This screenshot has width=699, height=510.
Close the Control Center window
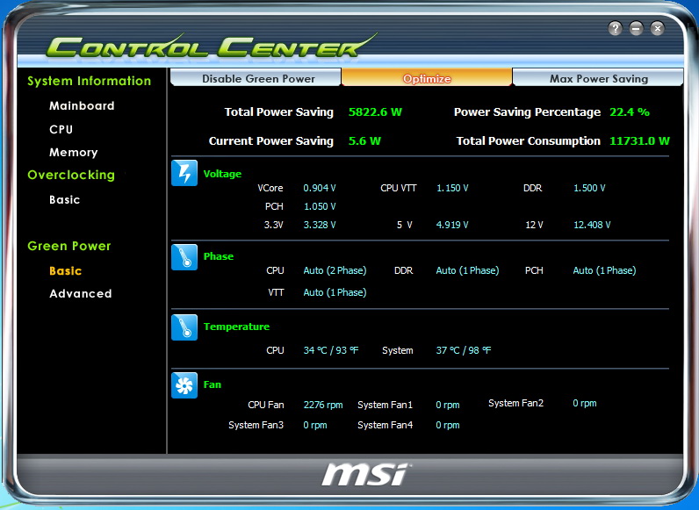(657, 28)
